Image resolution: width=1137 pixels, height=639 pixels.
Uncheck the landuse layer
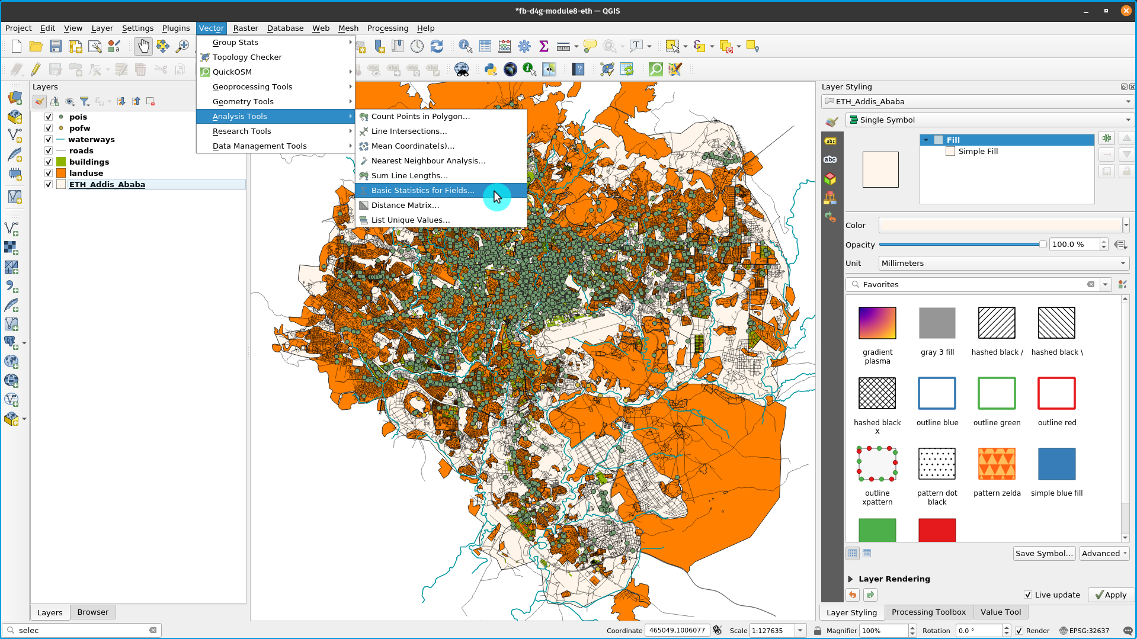tap(49, 174)
